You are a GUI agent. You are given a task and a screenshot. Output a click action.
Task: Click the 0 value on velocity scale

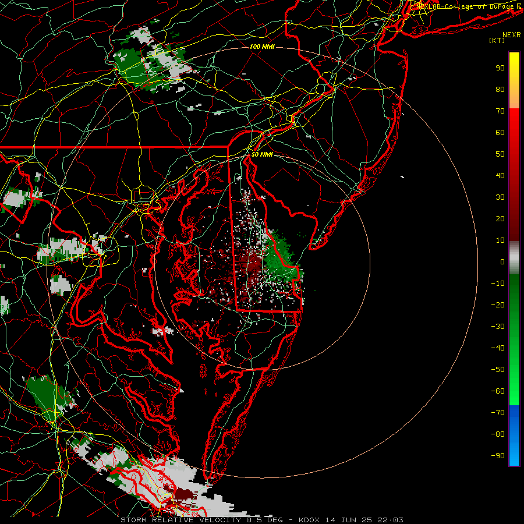pos(502,262)
